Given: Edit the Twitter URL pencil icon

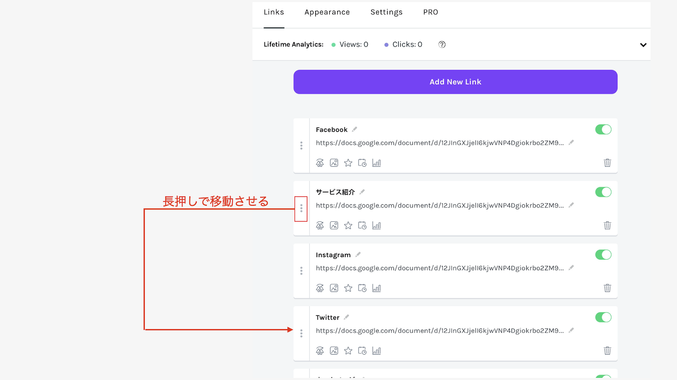Looking at the screenshot, I should click(571, 330).
